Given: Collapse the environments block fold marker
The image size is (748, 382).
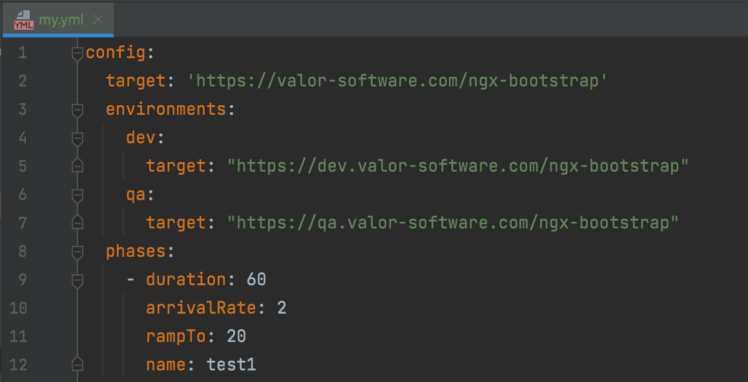Looking at the screenshot, I should tap(78, 110).
